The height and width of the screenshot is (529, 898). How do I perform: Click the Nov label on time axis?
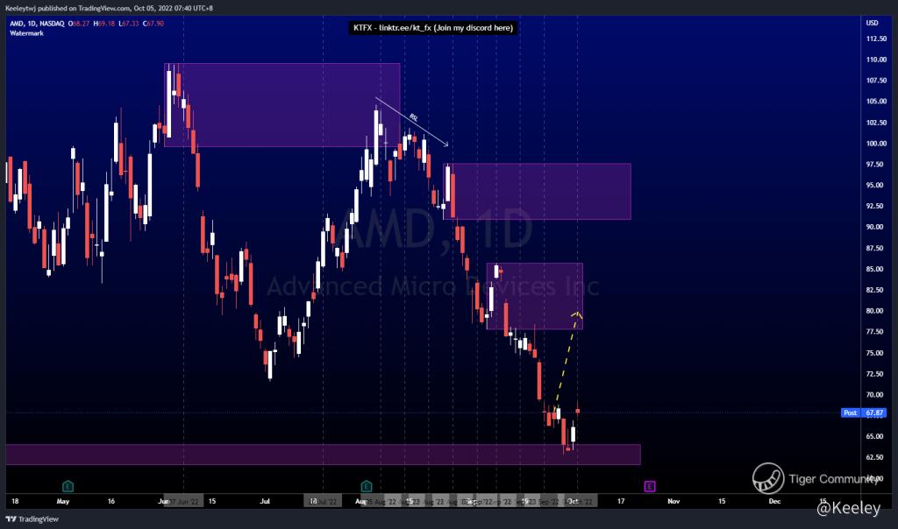pyautogui.click(x=673, y=501)
